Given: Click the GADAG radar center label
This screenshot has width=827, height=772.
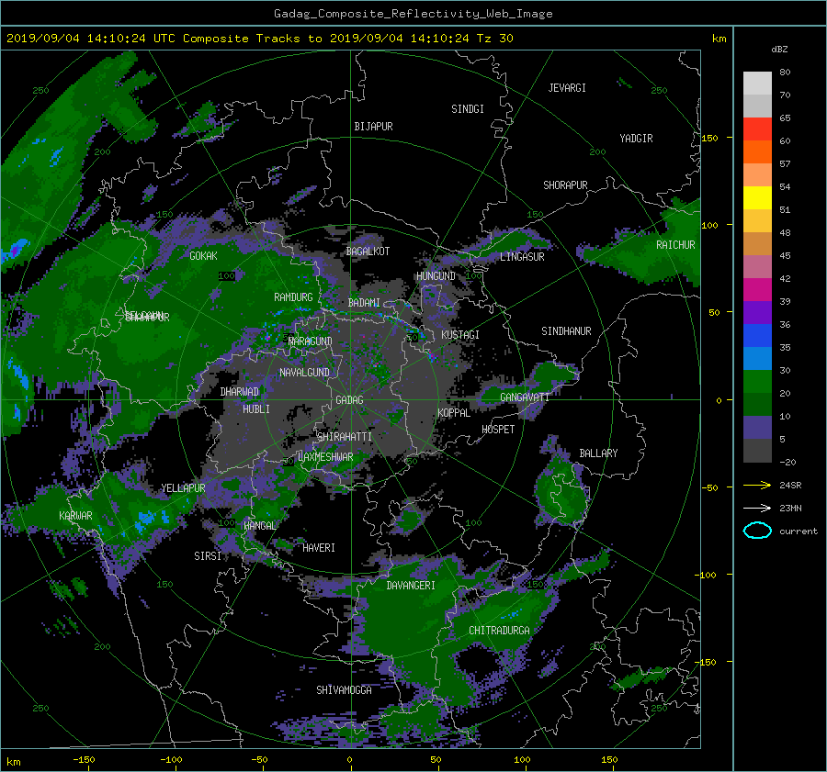Looking at the screenshot, I should [x=350, y=400].
